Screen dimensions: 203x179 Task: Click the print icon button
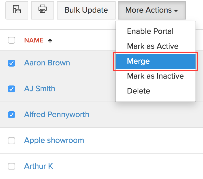pos(43,10)
